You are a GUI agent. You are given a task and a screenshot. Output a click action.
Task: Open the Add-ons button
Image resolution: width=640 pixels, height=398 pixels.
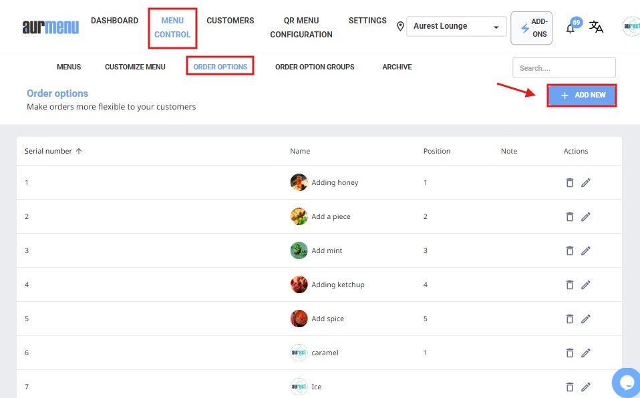(x=531, y=28)
